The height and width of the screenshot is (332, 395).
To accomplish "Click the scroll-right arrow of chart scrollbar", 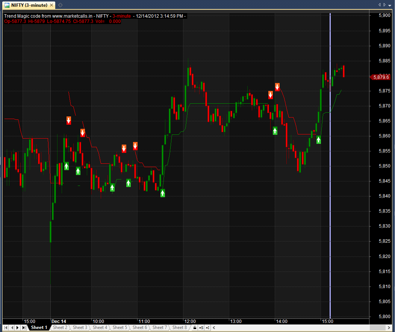I will (389, 327).
